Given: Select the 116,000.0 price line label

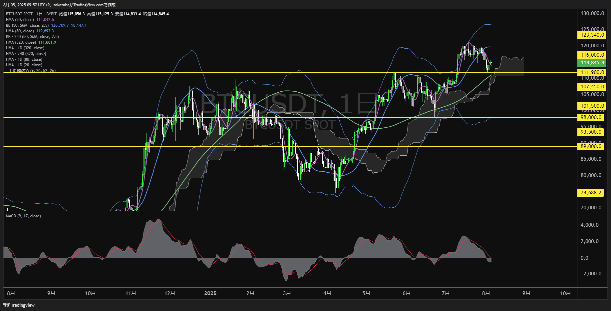Looking at the screenshot, I should [x=592, y=55].
